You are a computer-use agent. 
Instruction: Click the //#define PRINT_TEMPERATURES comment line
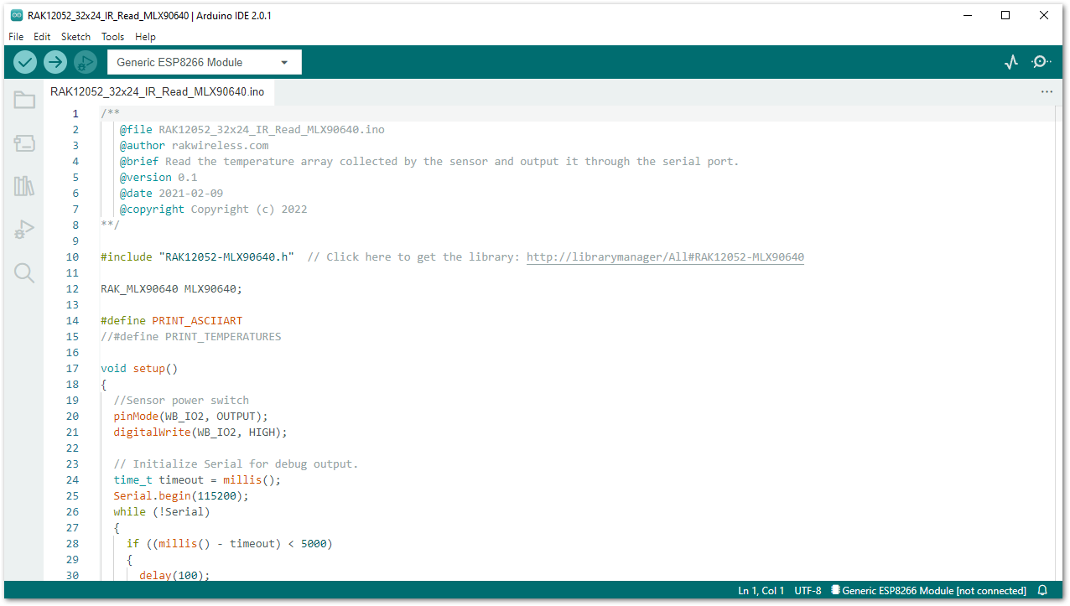[191, 337]
